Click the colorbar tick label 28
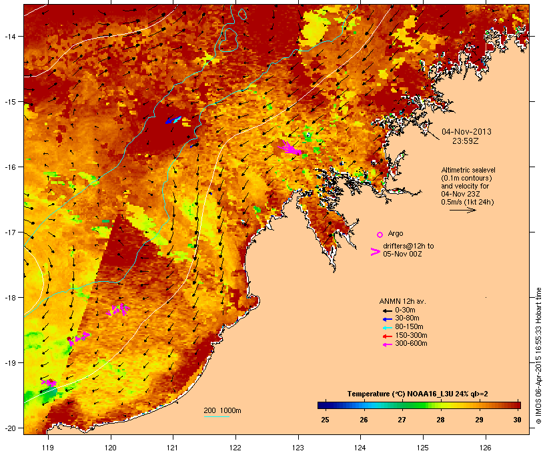547x453 pixels. click(x=440, y=420)
